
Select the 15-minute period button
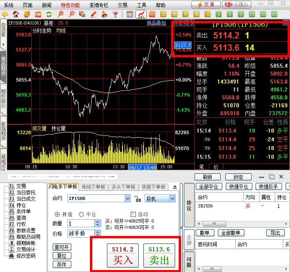(x=252, y=14)
